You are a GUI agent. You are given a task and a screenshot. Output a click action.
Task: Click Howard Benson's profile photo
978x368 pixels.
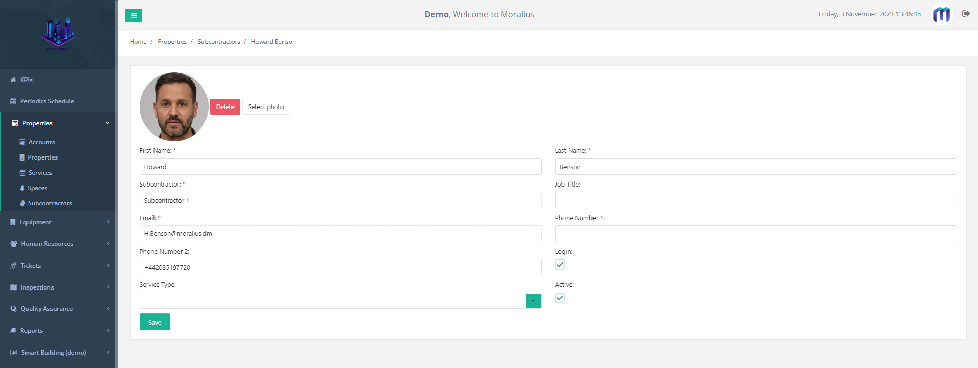pos(174,107)
